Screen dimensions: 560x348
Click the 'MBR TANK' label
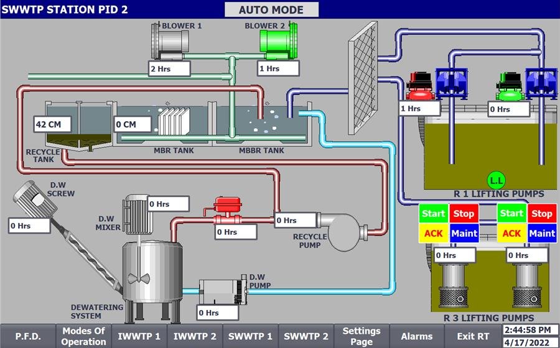[x=174, y=150]
